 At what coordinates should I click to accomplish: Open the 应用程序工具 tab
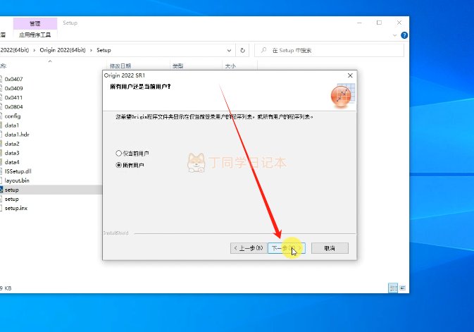click(35, 35)
